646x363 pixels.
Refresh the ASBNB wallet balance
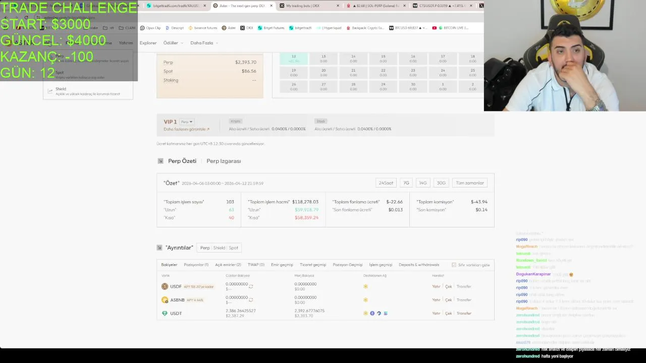pos(251,299)
